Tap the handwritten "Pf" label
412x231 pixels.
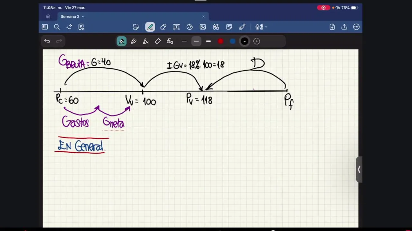289,101
